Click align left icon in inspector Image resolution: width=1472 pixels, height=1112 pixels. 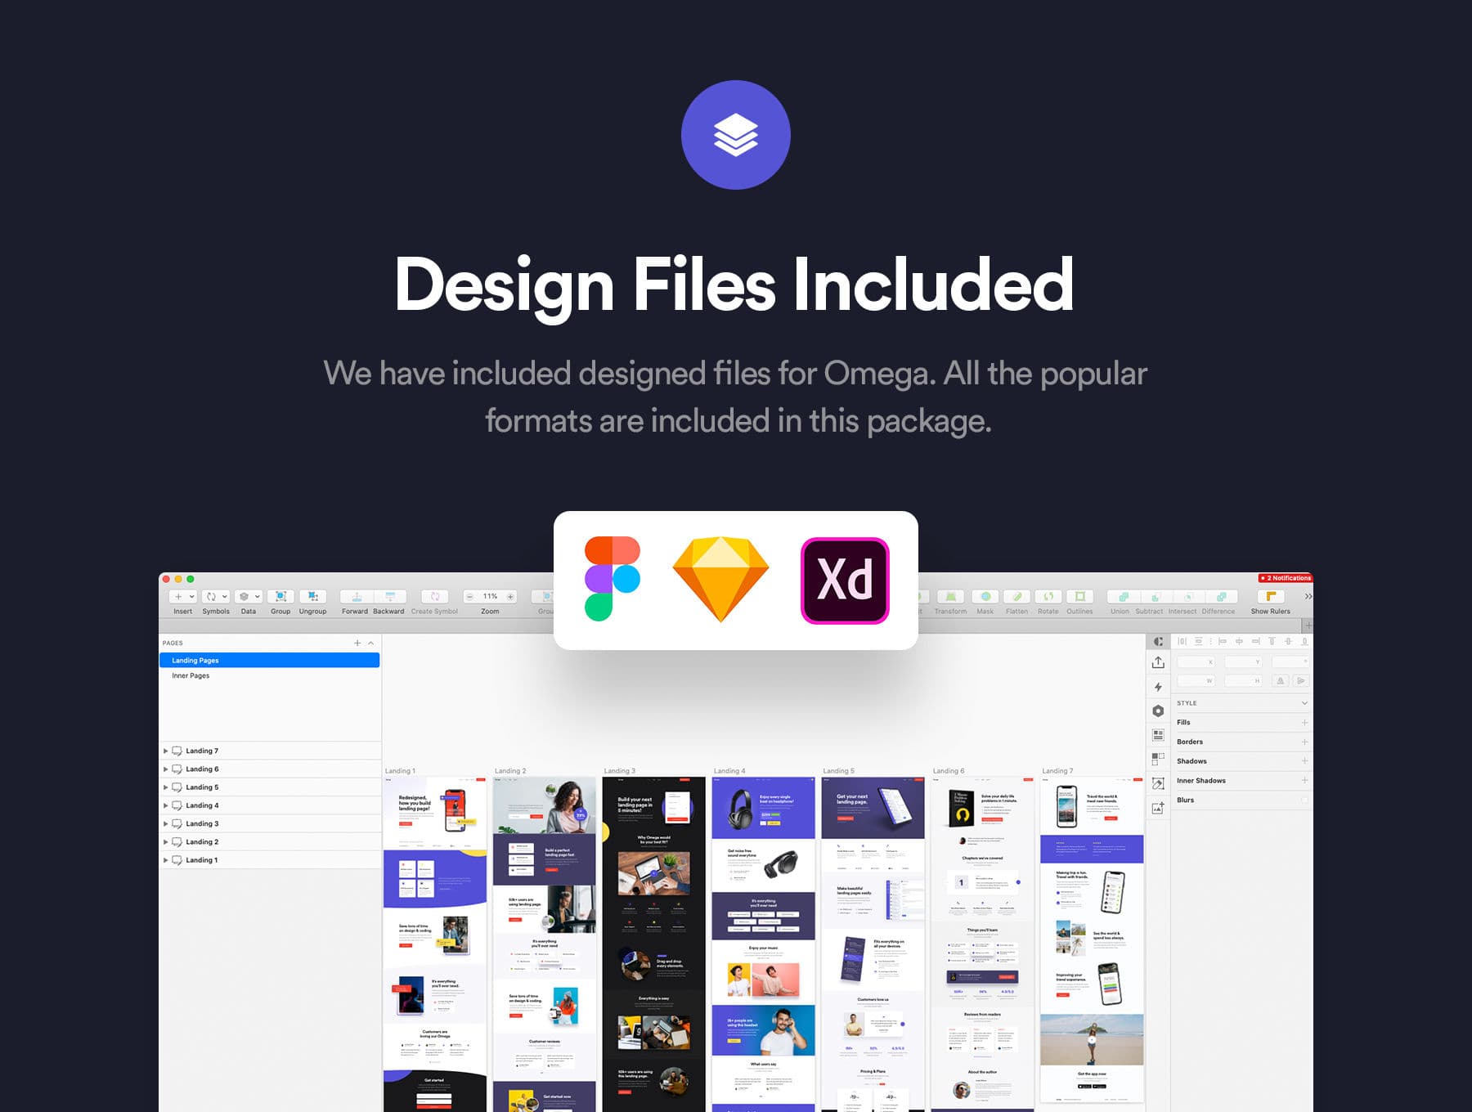(1223, 642)
